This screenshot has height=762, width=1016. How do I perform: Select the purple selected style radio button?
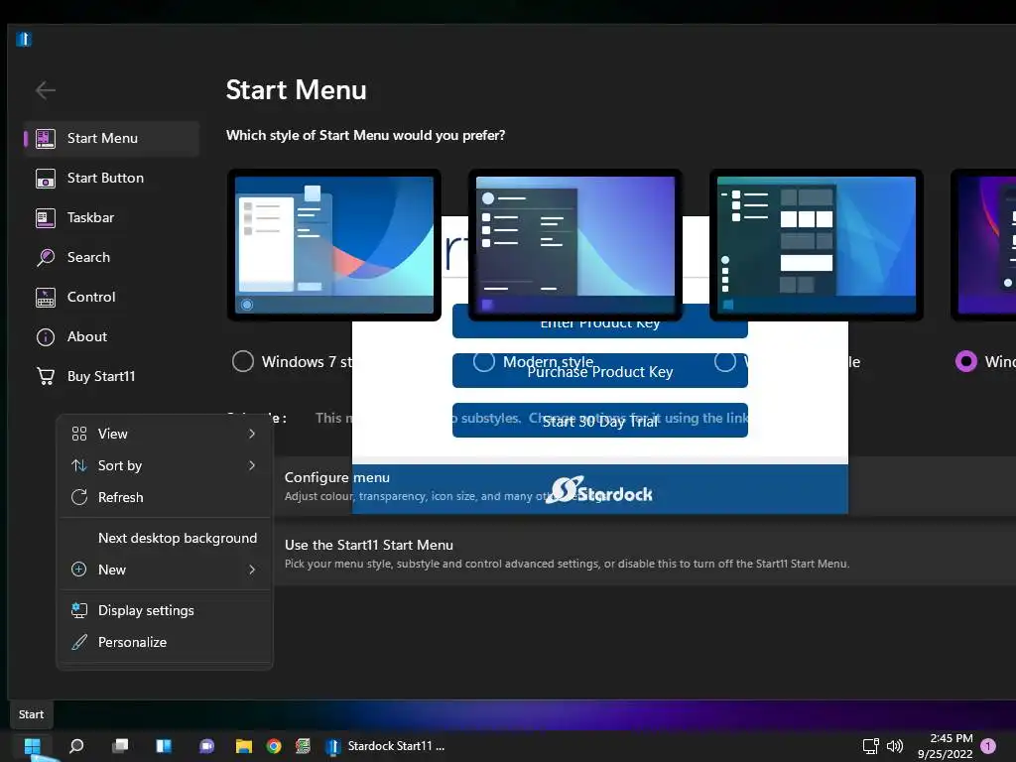[966, 361]
